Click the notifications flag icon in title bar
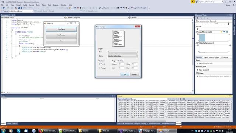236x133 pixels. click(192, 1)
